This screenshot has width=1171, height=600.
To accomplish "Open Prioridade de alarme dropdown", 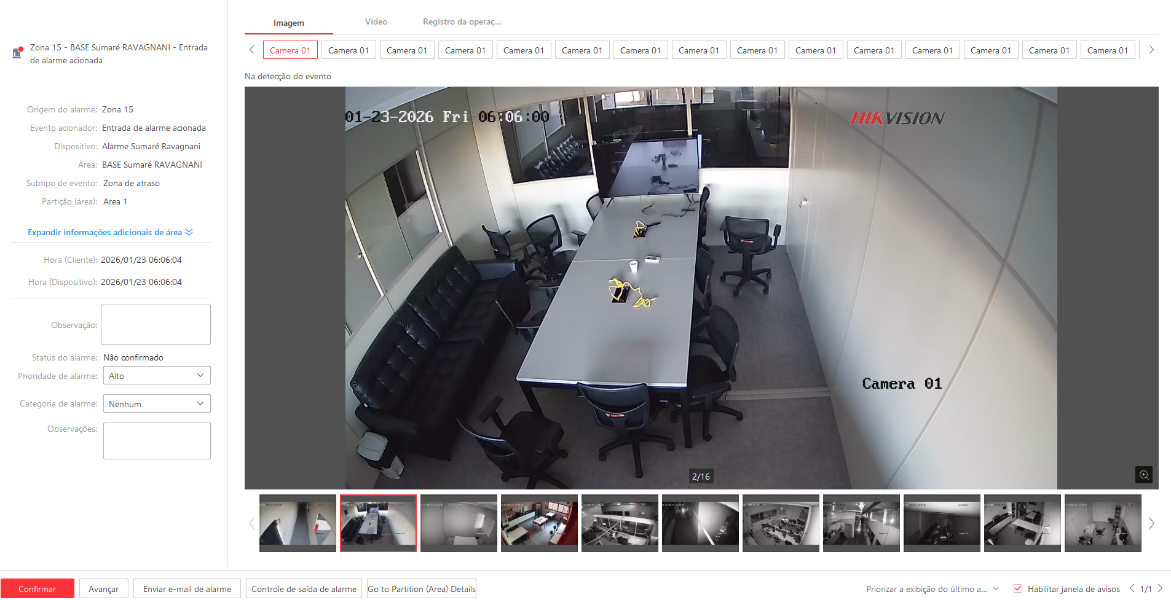I will (157, 376).
